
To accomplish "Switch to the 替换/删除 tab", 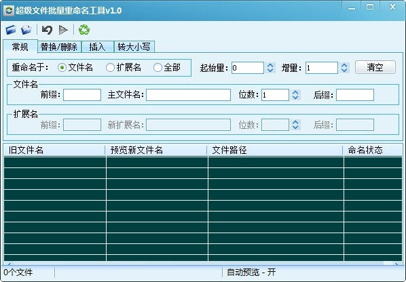I will pyautogui.click(x=59, y=47).
